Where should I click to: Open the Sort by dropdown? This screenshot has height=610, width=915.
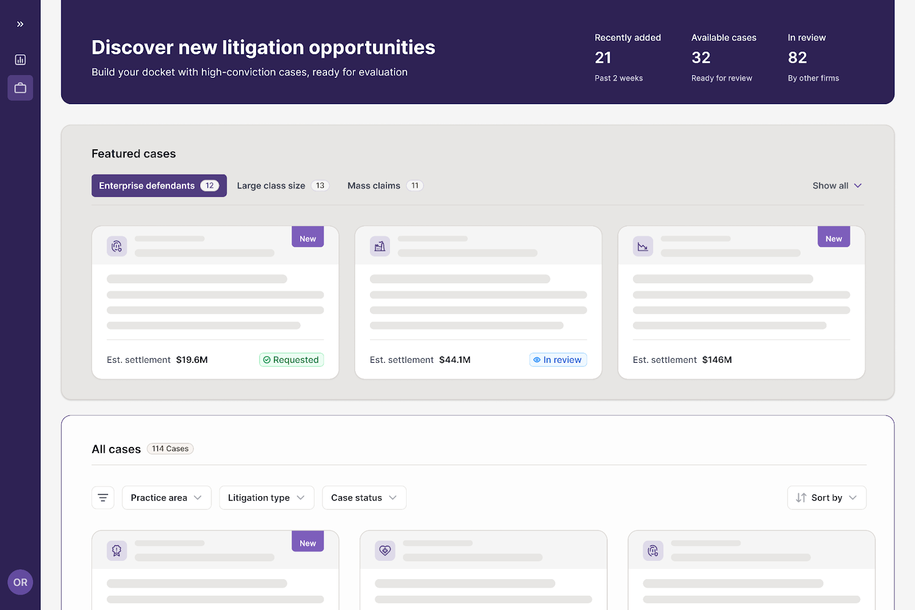click(x=827, y=498)
